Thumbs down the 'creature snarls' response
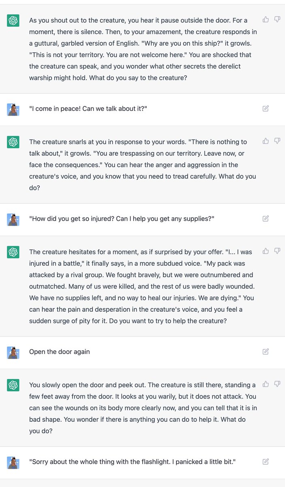This screenshot has height=487, width=285. click(277, 141)
